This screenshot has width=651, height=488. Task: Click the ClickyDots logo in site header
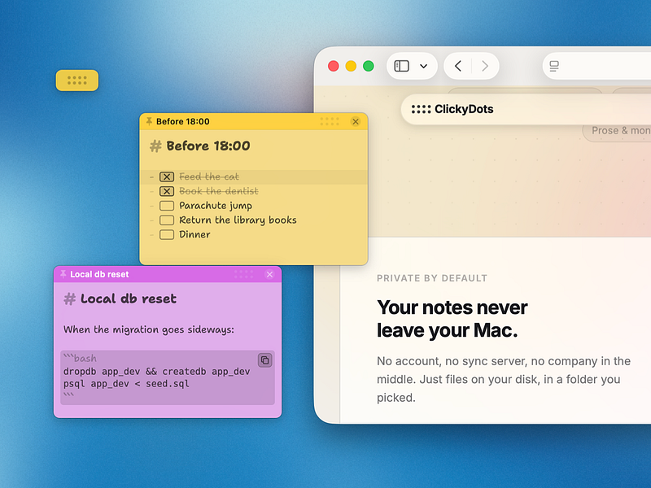452,109
